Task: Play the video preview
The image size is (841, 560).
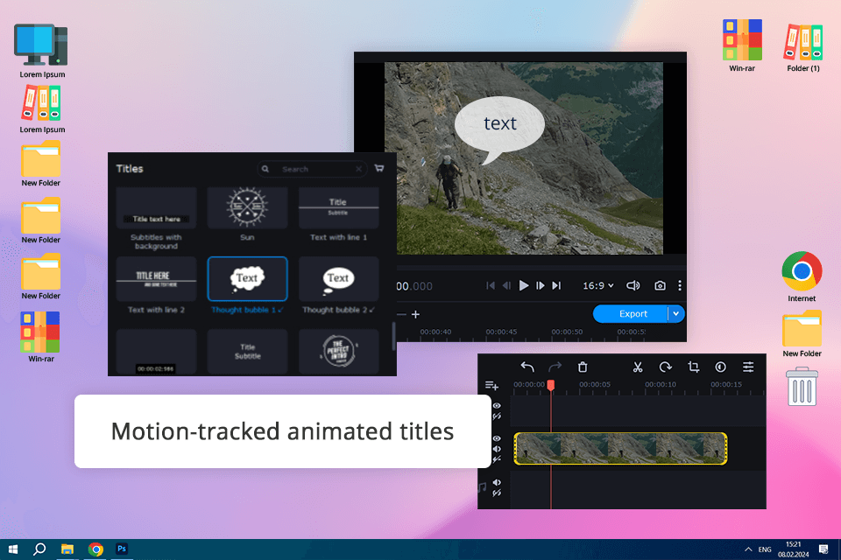Action: [524, 285]
